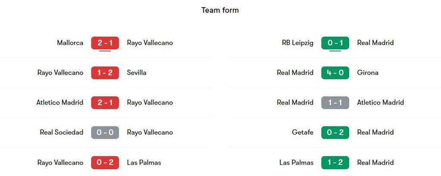Open the green 4-0 Real Madrid vs Girona score

[335, 72]
